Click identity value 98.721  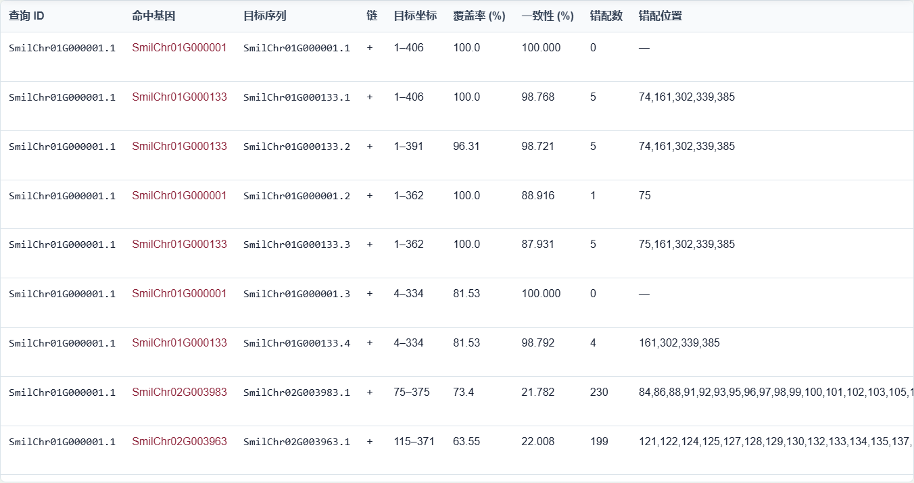pos(538,147)
